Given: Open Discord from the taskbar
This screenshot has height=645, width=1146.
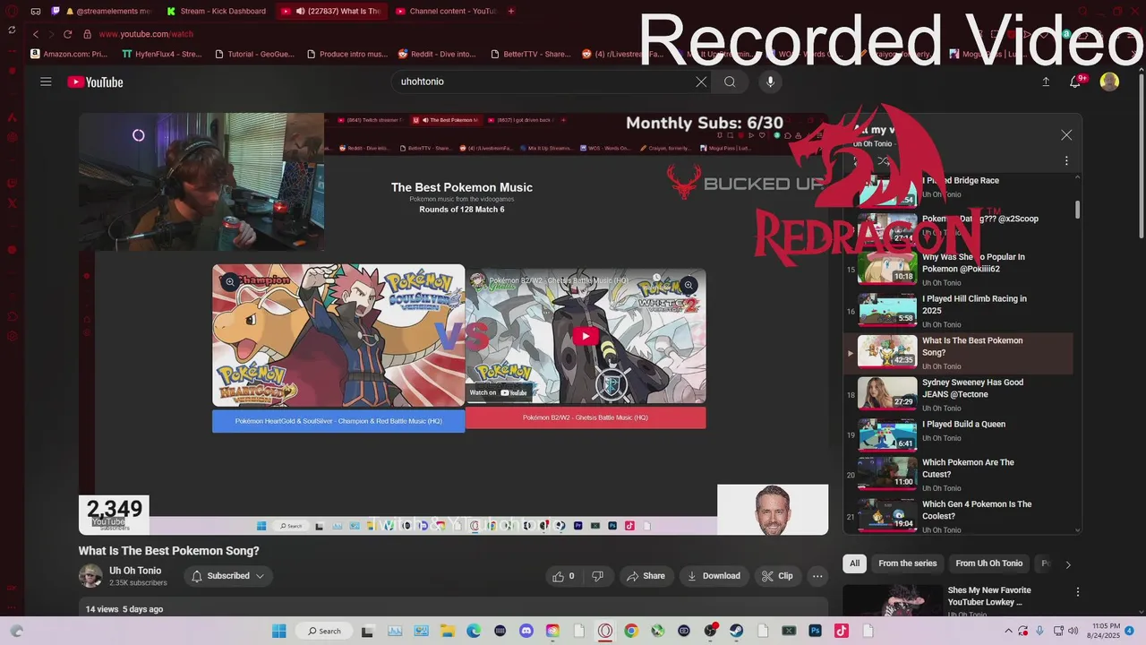Looking at the screenshot, I should tap(526, 631).
